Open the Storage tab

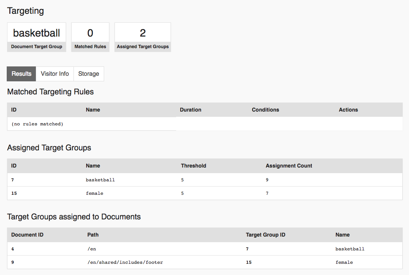pyautogui.click(x=88, y=74)
